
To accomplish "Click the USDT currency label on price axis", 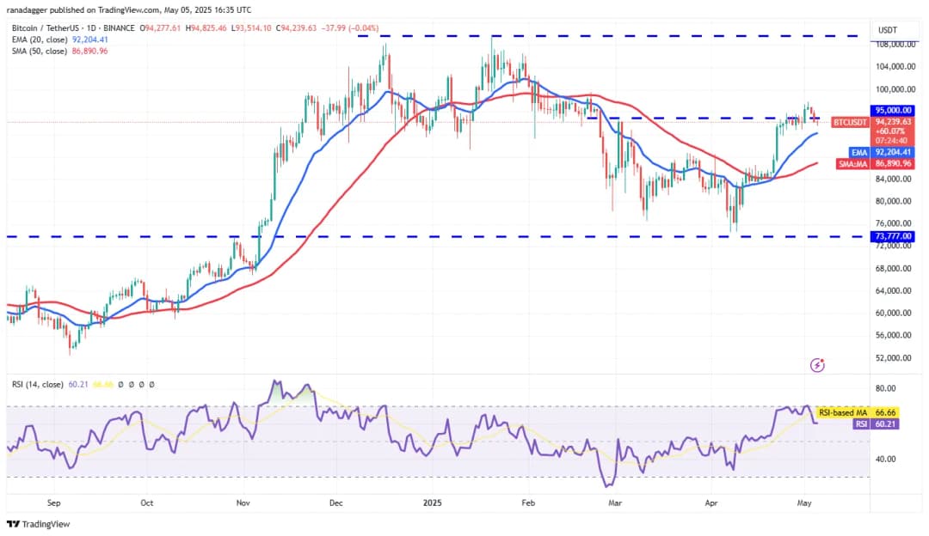I will tap(887, 30).
